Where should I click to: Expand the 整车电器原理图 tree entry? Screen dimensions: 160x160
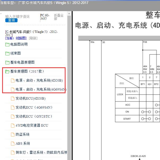[x=22, y=62]
